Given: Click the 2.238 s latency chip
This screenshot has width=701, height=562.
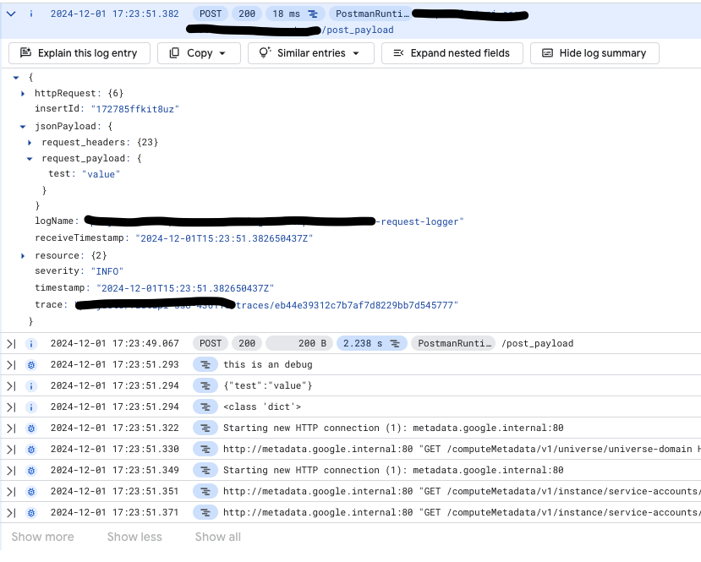Looking at the screenshot, I should coord(370,343).
